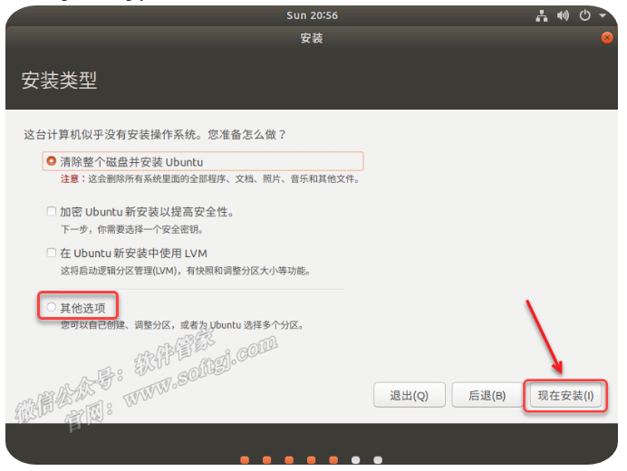
Task: Expand the system menu arrow in top bar
Action: 603,15
